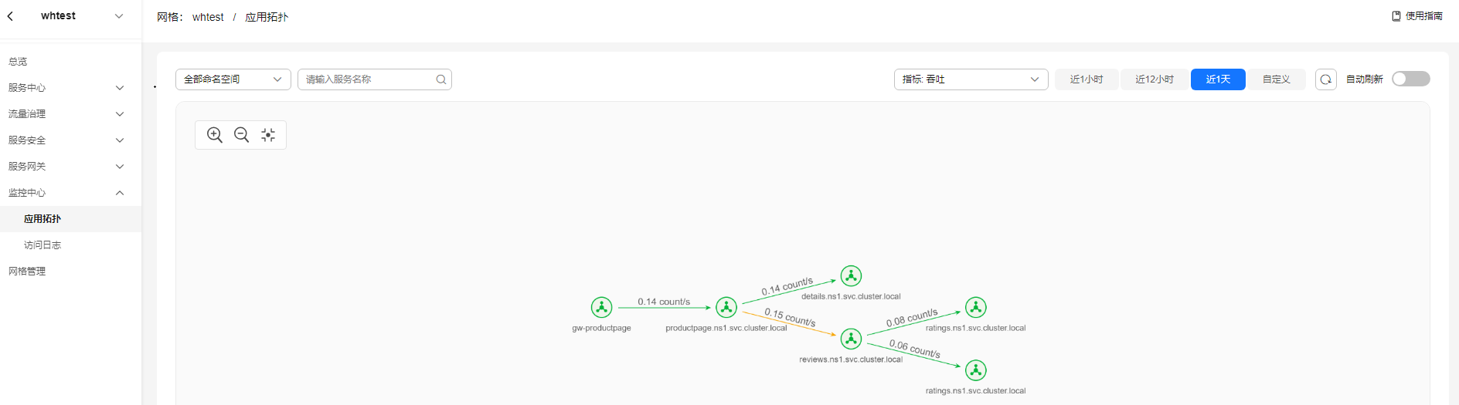The image size is (1459, 405).
Task: Click the 0.08 count/s edge label
Action: pyautogui.click(x=912, y=318)
